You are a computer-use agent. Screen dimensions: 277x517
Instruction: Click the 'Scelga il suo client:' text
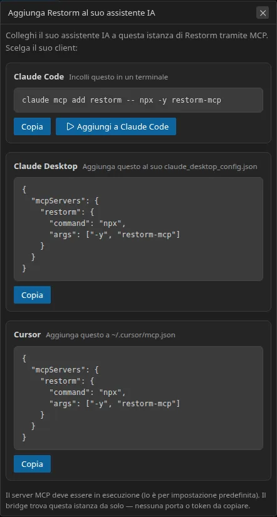41,48
